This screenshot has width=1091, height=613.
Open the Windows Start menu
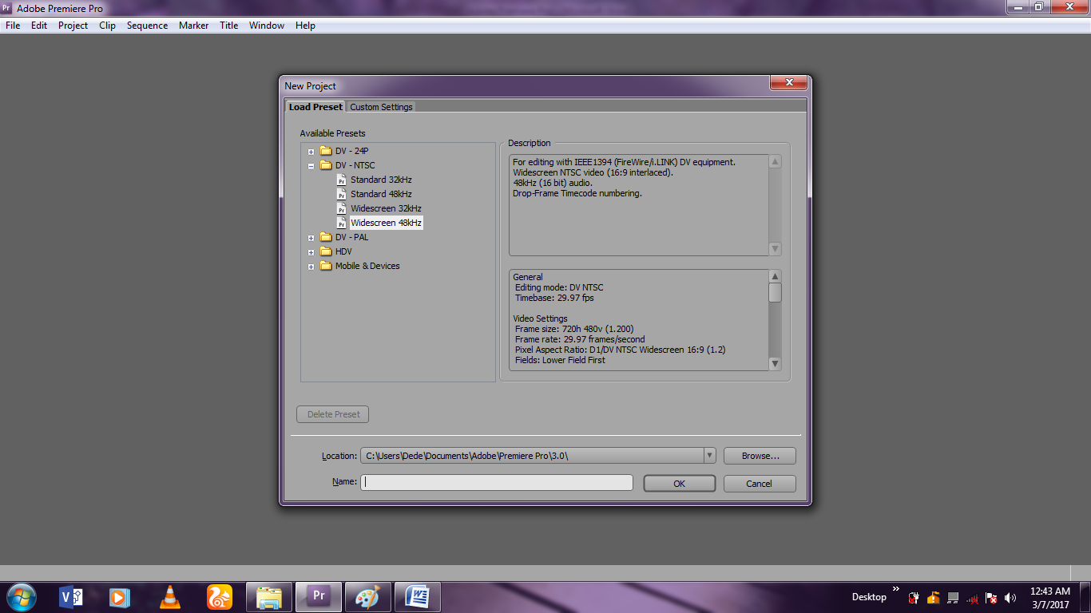pos(21,597)
